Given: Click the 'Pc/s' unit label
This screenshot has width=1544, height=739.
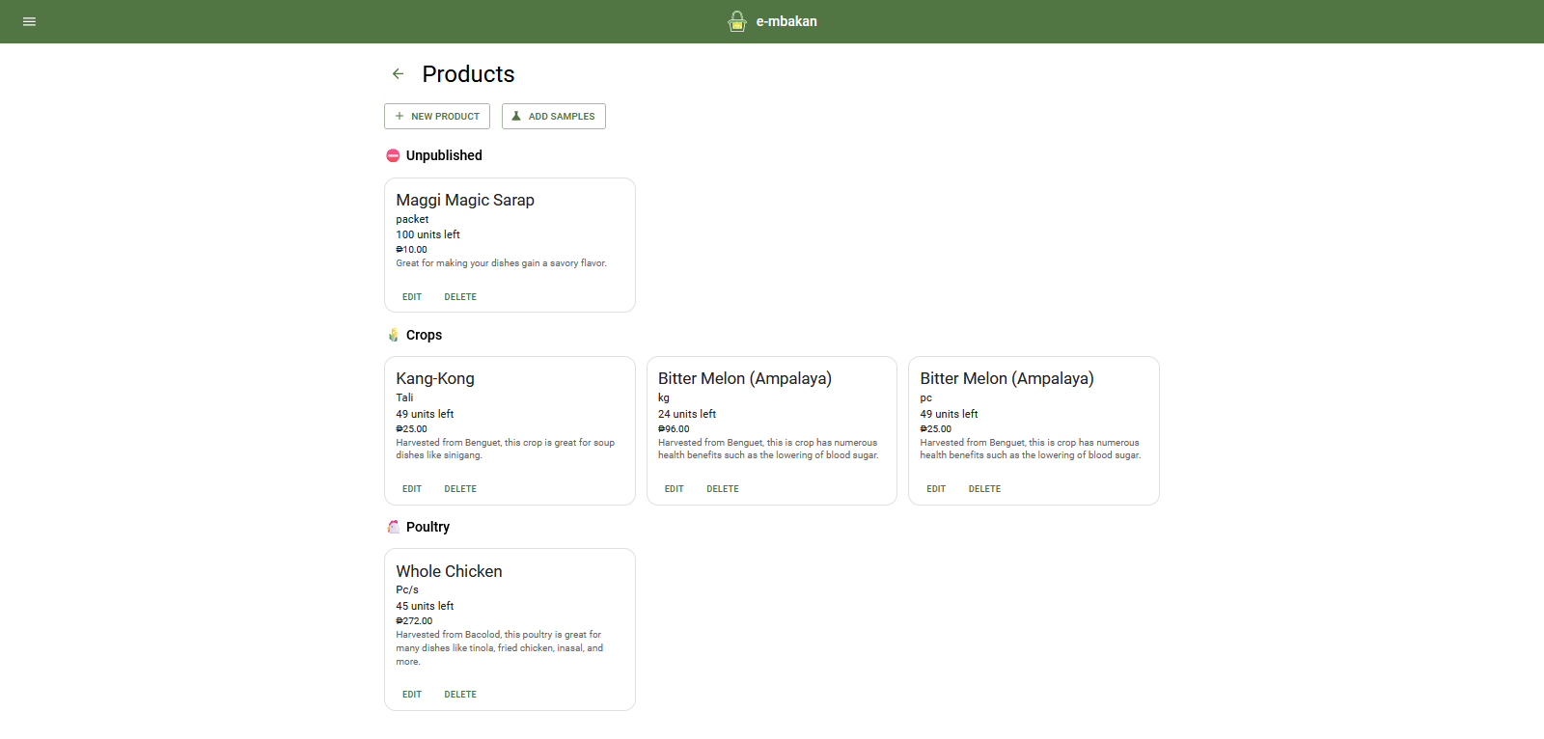Looking at the screenshot, I should coord(407,589).
